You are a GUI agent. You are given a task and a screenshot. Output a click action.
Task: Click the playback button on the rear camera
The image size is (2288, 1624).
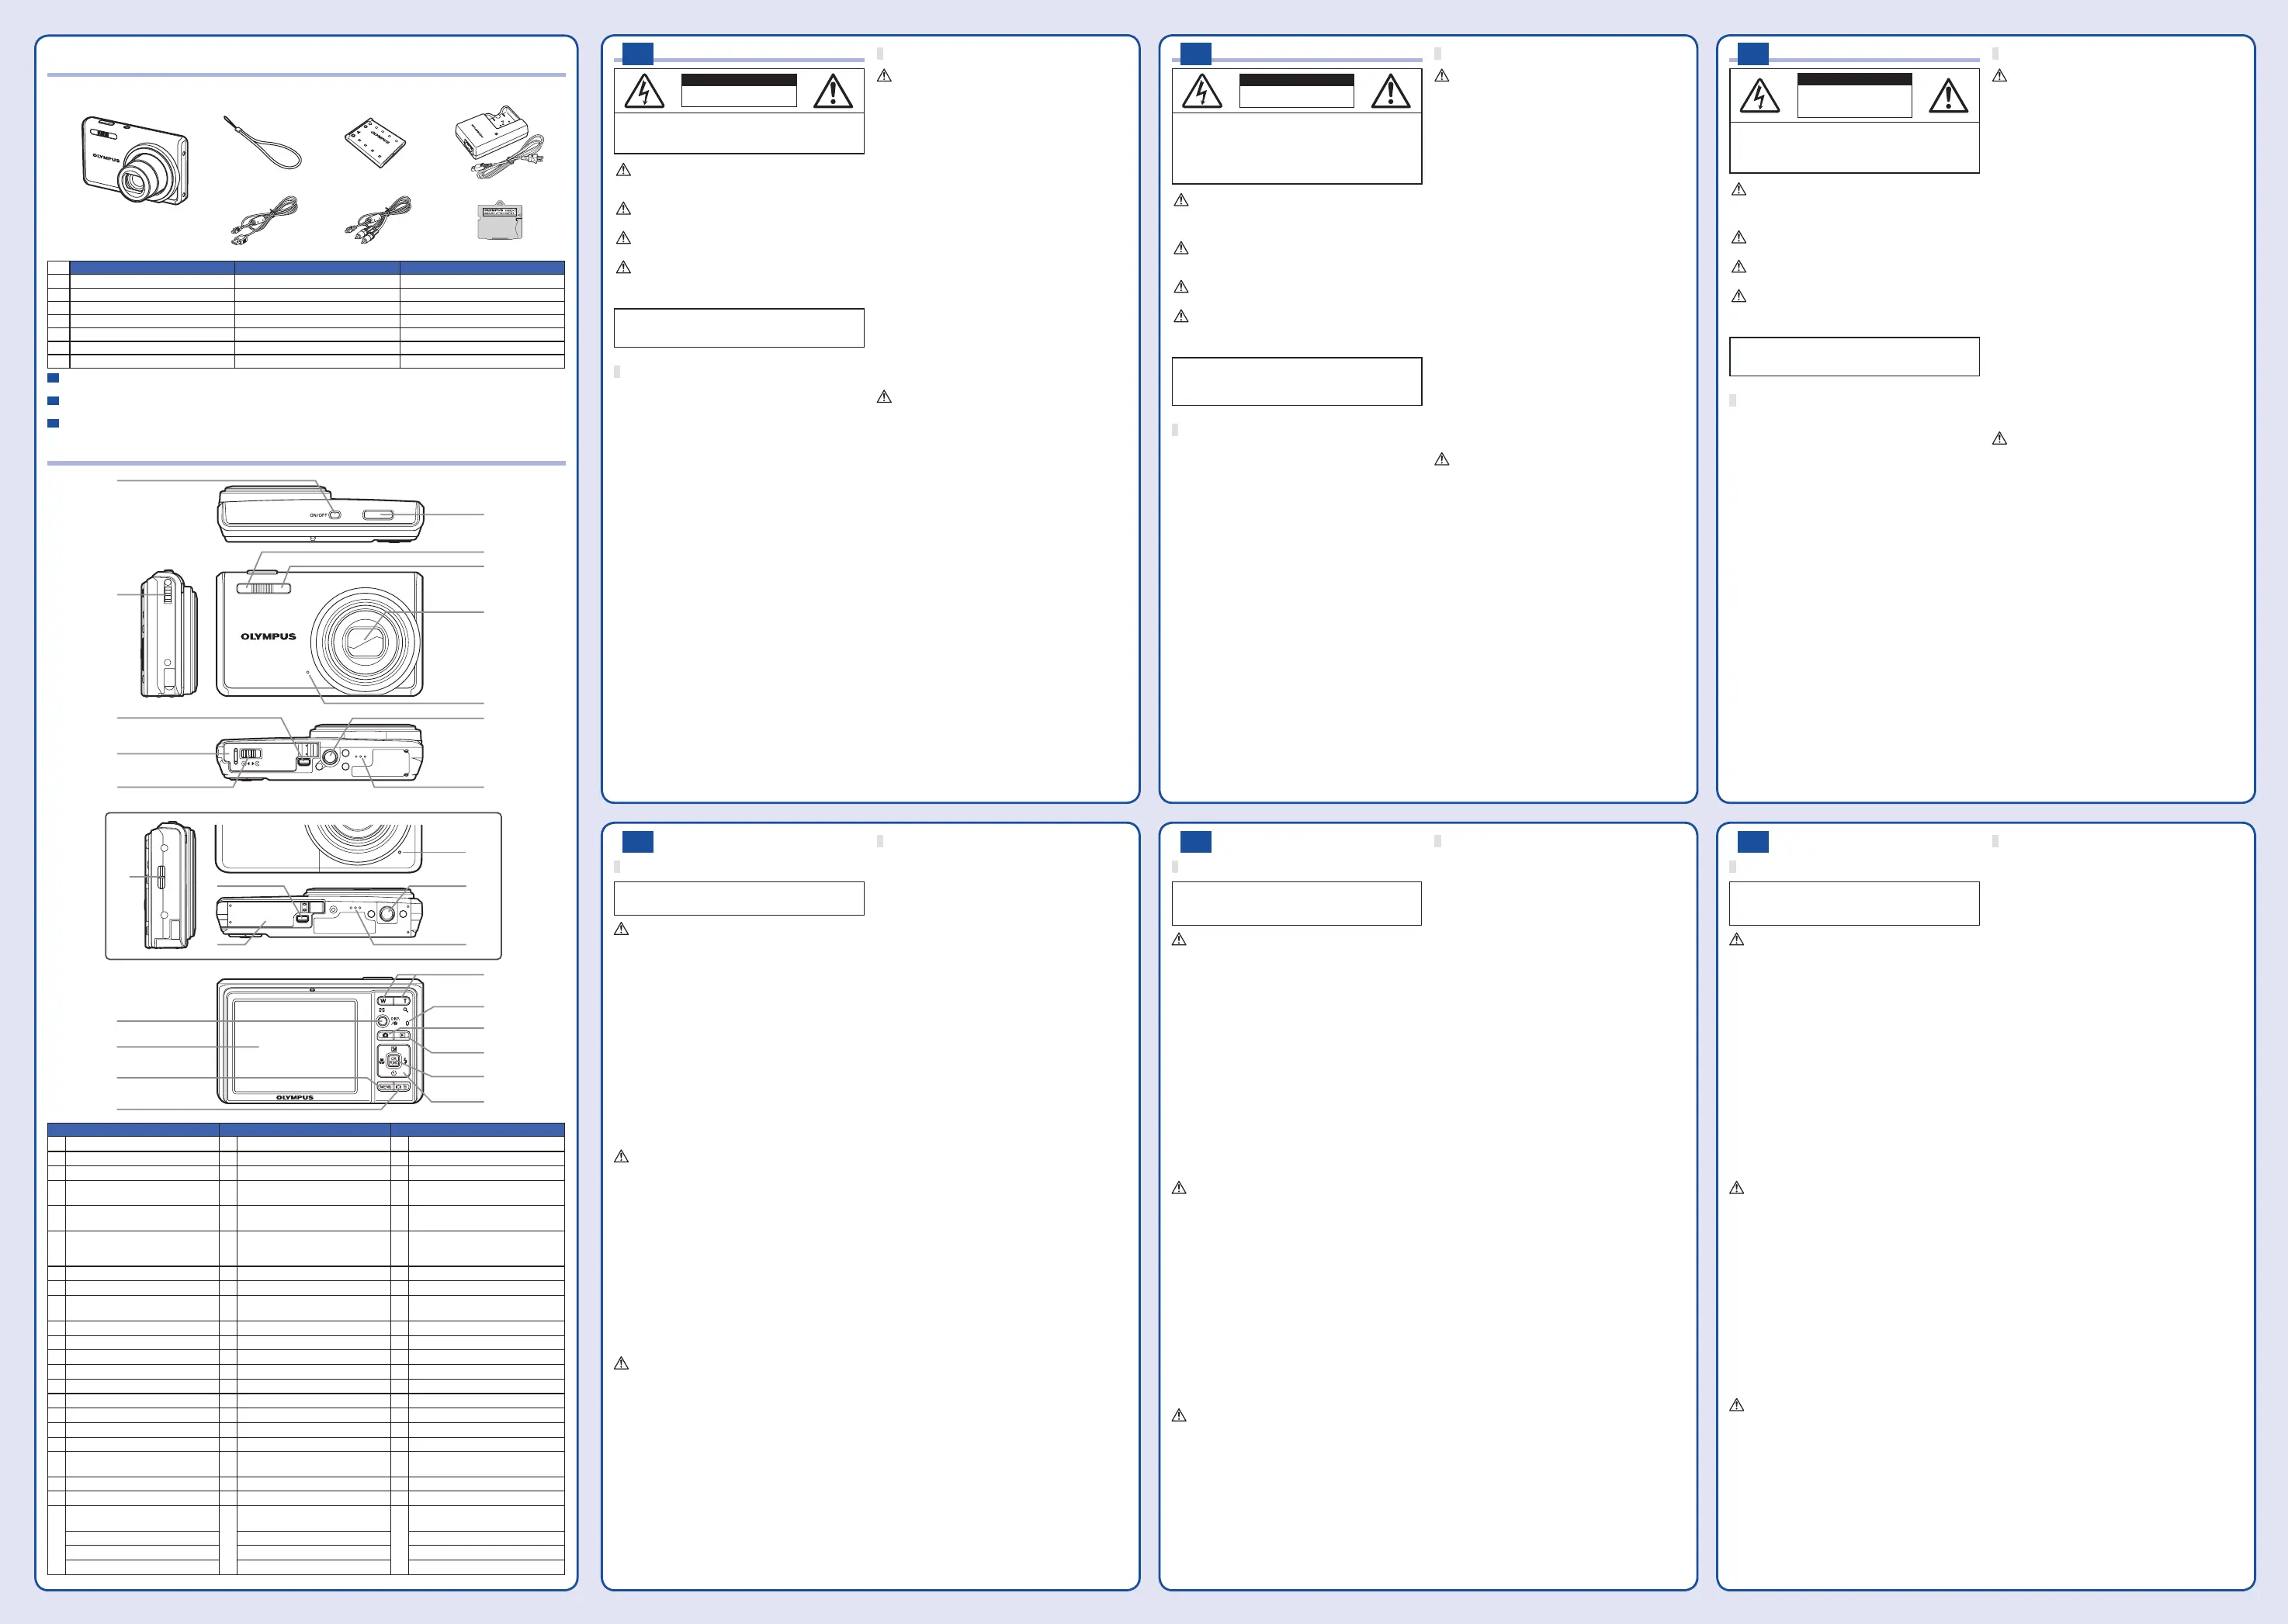pyautogui.click(x=402, y=1036)
